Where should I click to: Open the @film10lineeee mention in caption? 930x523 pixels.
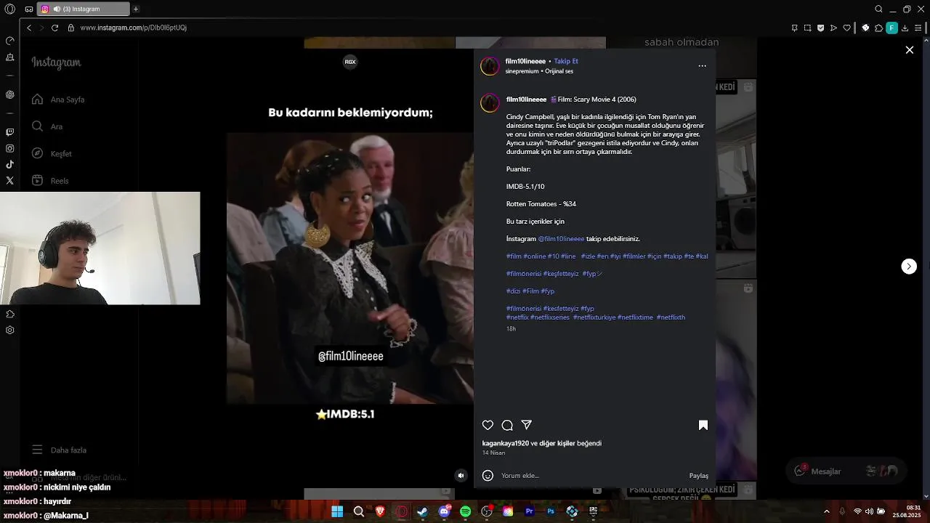[x=561, y=239]
